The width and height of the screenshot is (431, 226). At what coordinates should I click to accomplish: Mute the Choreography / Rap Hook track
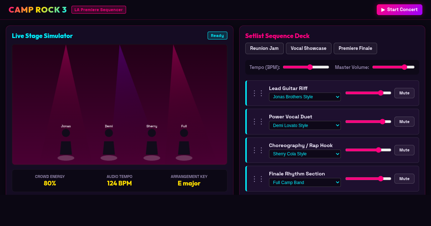tap(404, 150)
